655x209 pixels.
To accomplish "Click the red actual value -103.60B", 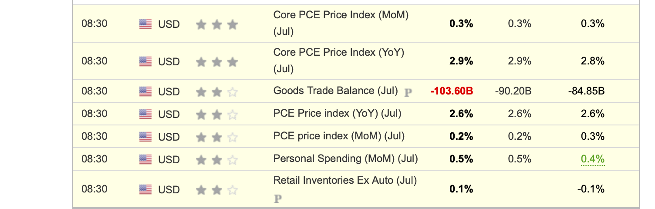I will [x=451, y=91].
